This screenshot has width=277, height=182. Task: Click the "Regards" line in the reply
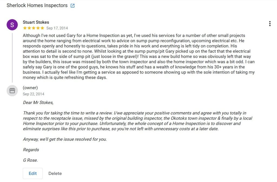point(31,150)
